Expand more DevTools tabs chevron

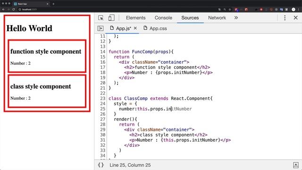236,18
